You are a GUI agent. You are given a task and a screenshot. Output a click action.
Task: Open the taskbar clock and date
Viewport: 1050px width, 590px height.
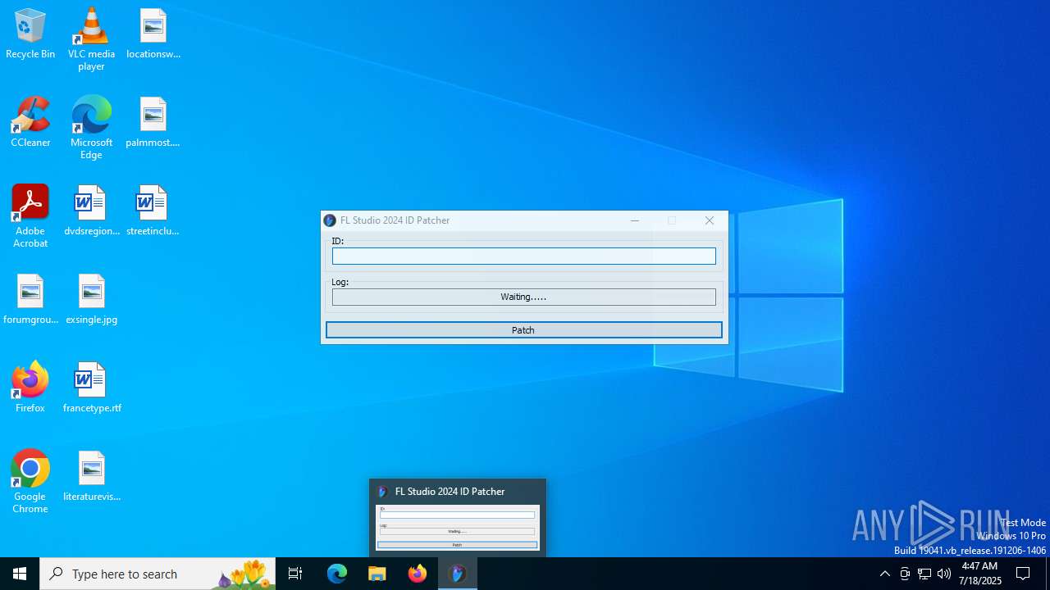pos(980,574)
